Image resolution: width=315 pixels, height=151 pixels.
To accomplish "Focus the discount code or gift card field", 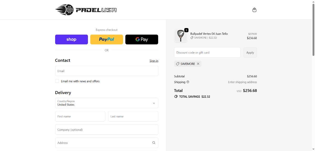I will (207, 52).
